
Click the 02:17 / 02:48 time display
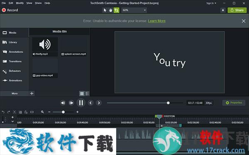[x=195, y=103]
